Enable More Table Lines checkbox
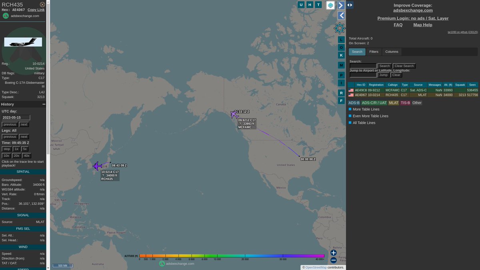The image size is (480, 270). [350, 109]
